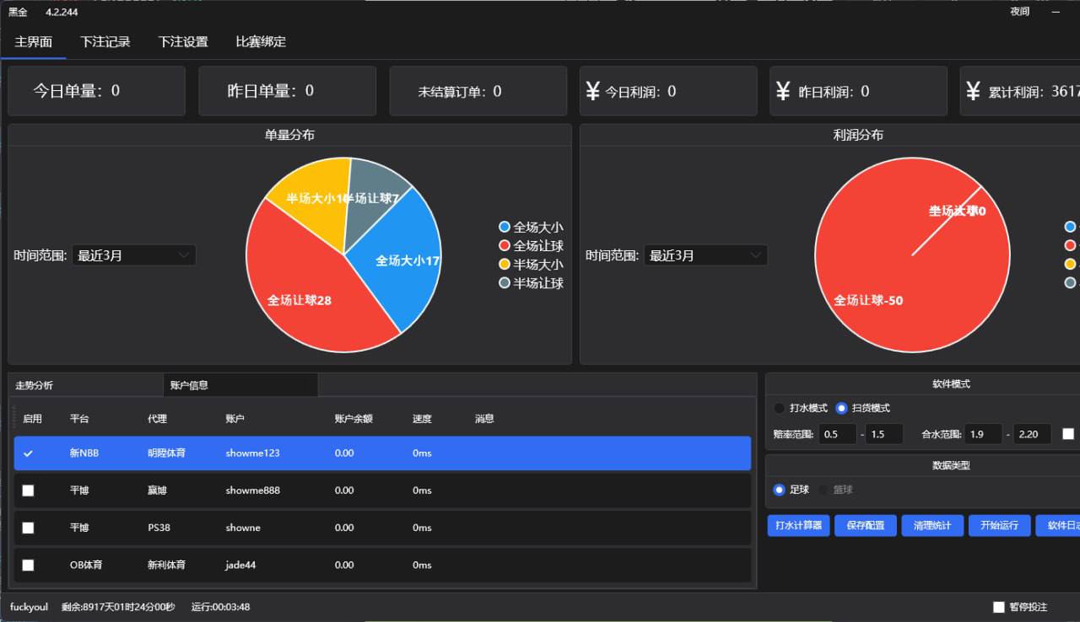Switch to the 下注记录 tab

[105, 41]
